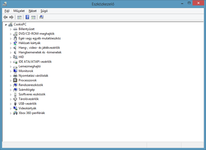Click the Tárolóvezérlők icon
The width and height of the screenshot is (206, 150).
coord(15,99)
